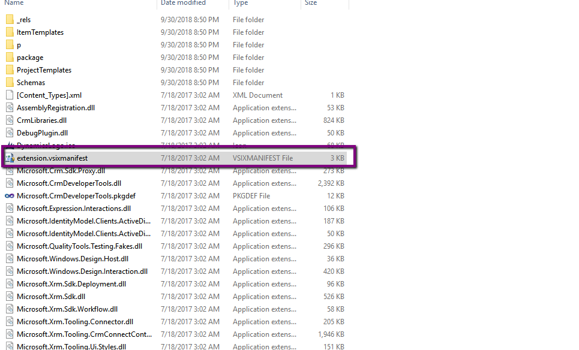Select the Microsoft.Xrm.Sdk.dll file name
The image size is (579, 350).
51,297
